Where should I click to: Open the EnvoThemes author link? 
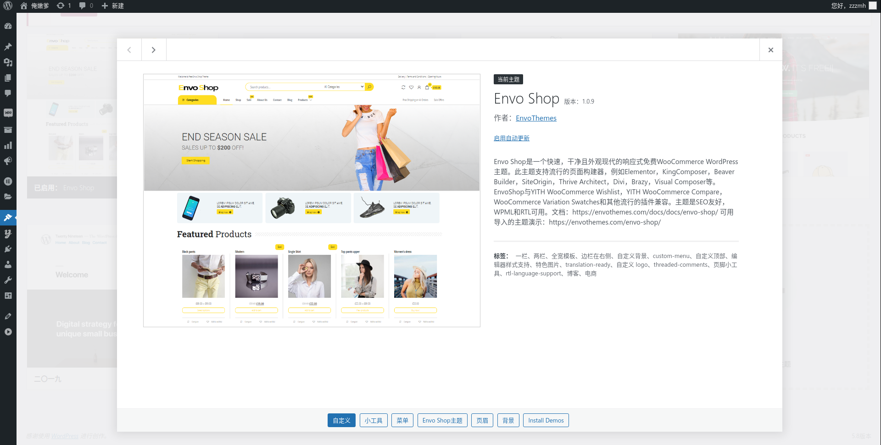point(536,118)
